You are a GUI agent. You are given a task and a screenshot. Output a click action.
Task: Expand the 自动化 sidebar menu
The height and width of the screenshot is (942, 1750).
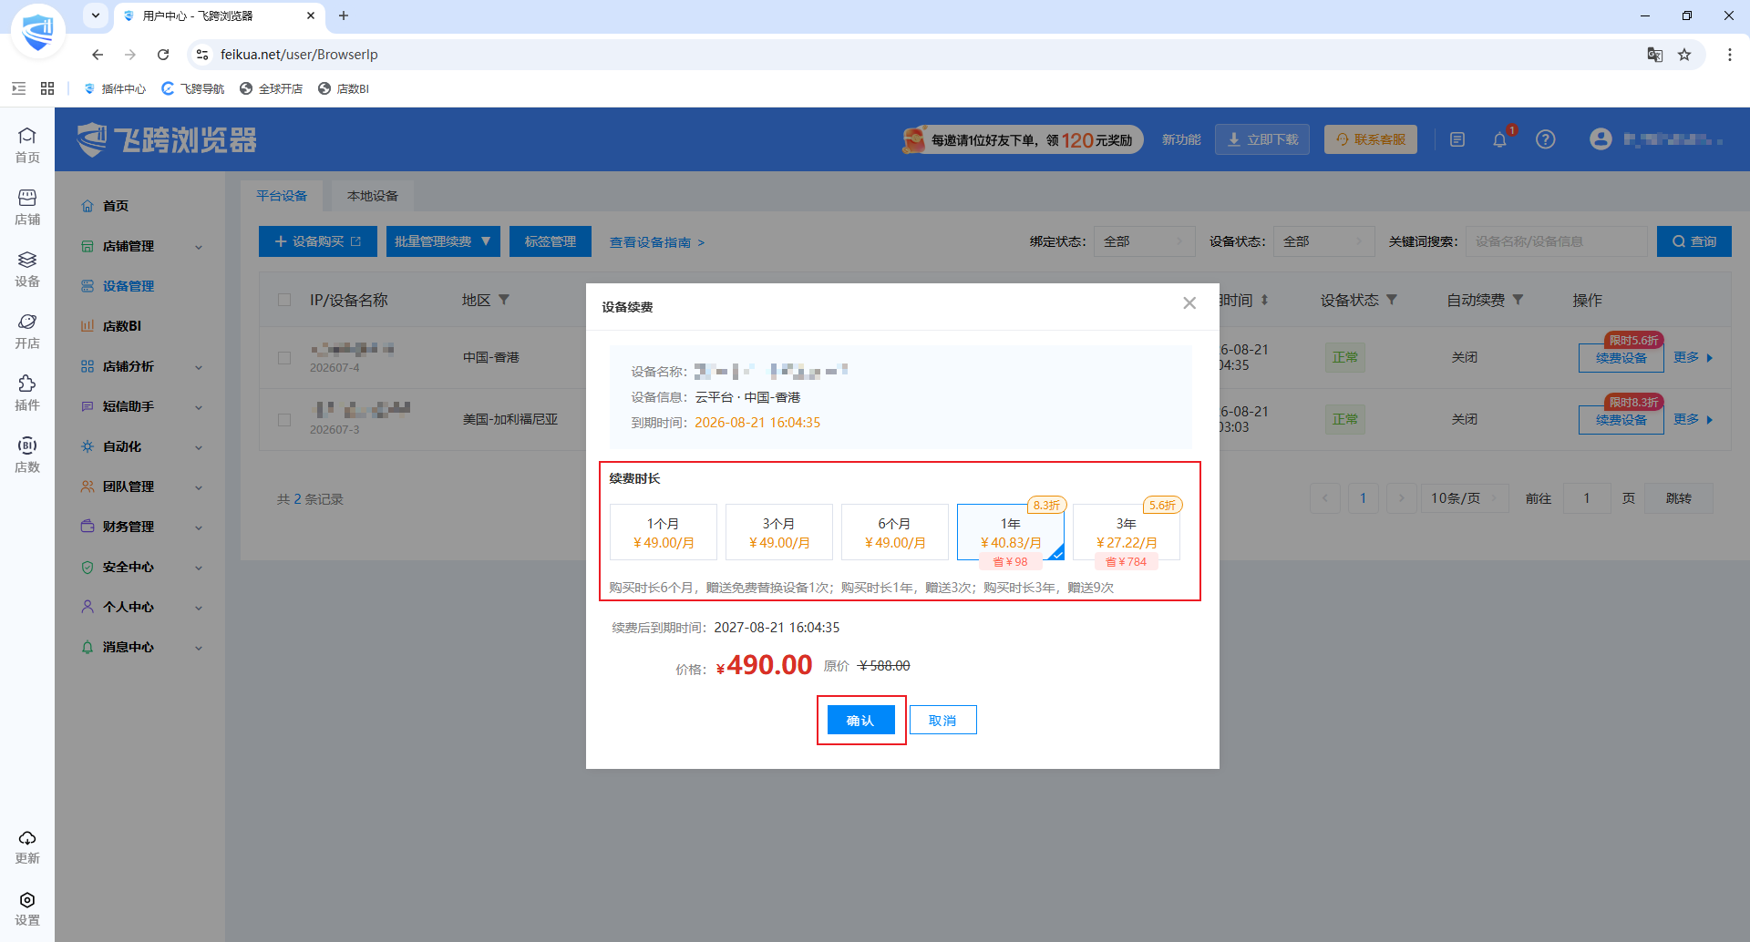(x=140, y=446)
